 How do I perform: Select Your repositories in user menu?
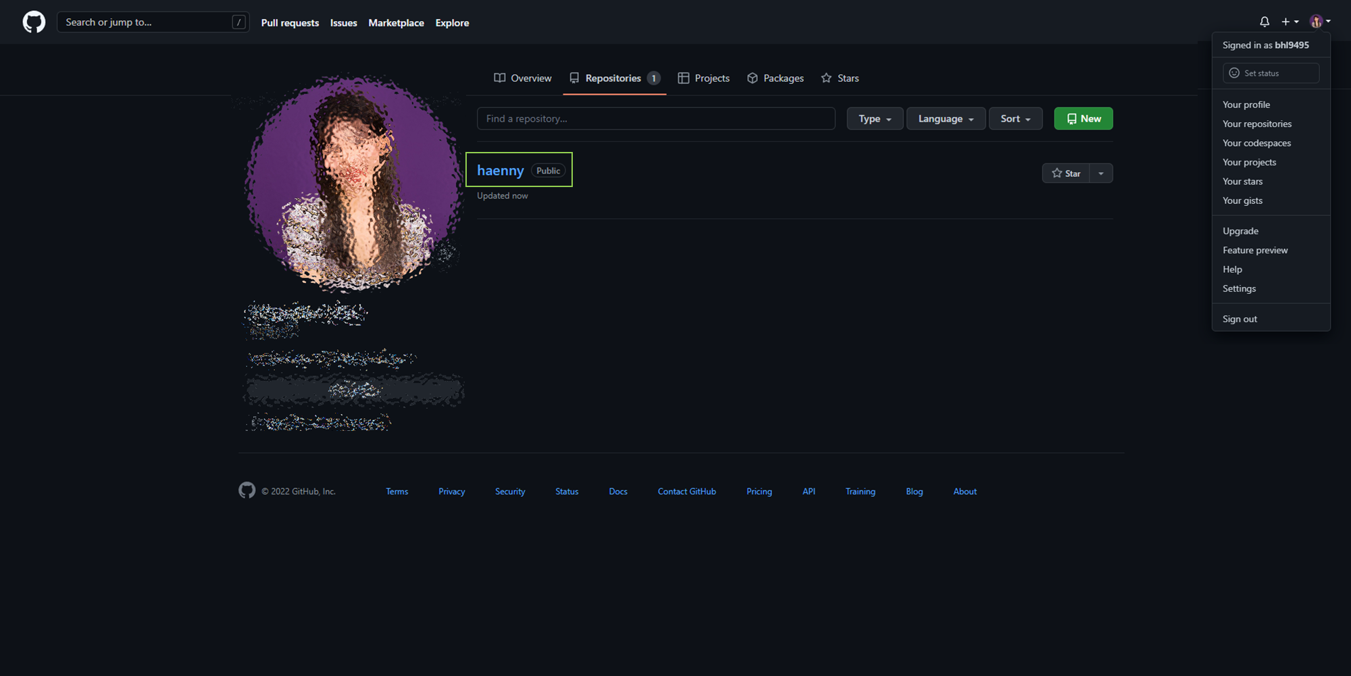(1257, 124)
